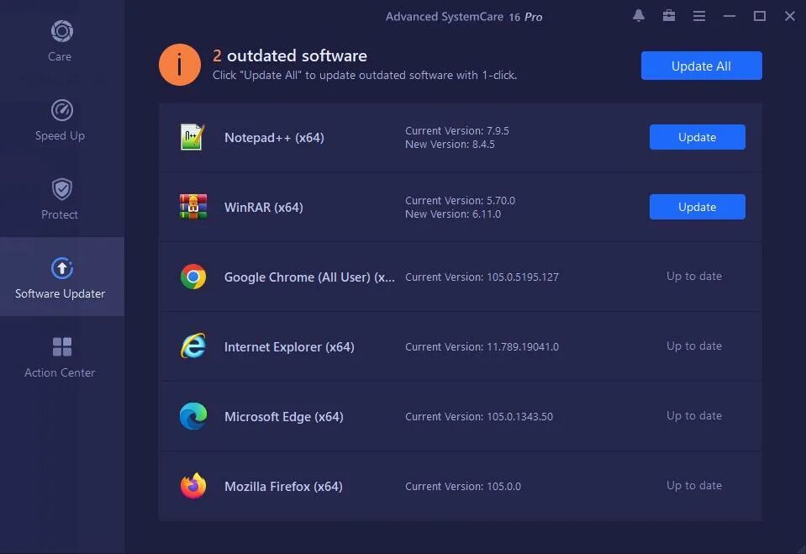
Task: Click Update All button
Action: pos(701,66)
